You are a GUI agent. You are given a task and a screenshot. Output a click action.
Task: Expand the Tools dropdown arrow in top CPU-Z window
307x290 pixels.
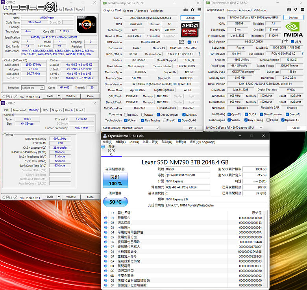59,96
